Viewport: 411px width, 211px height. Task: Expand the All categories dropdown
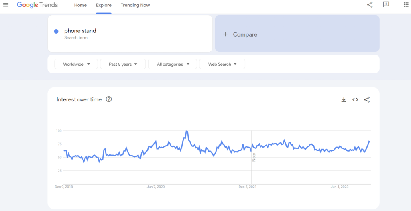point(173,64)
